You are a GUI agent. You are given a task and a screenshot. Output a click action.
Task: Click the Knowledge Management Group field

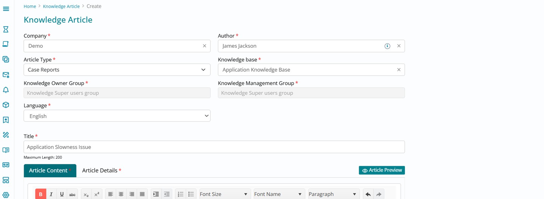coord(311,93)
